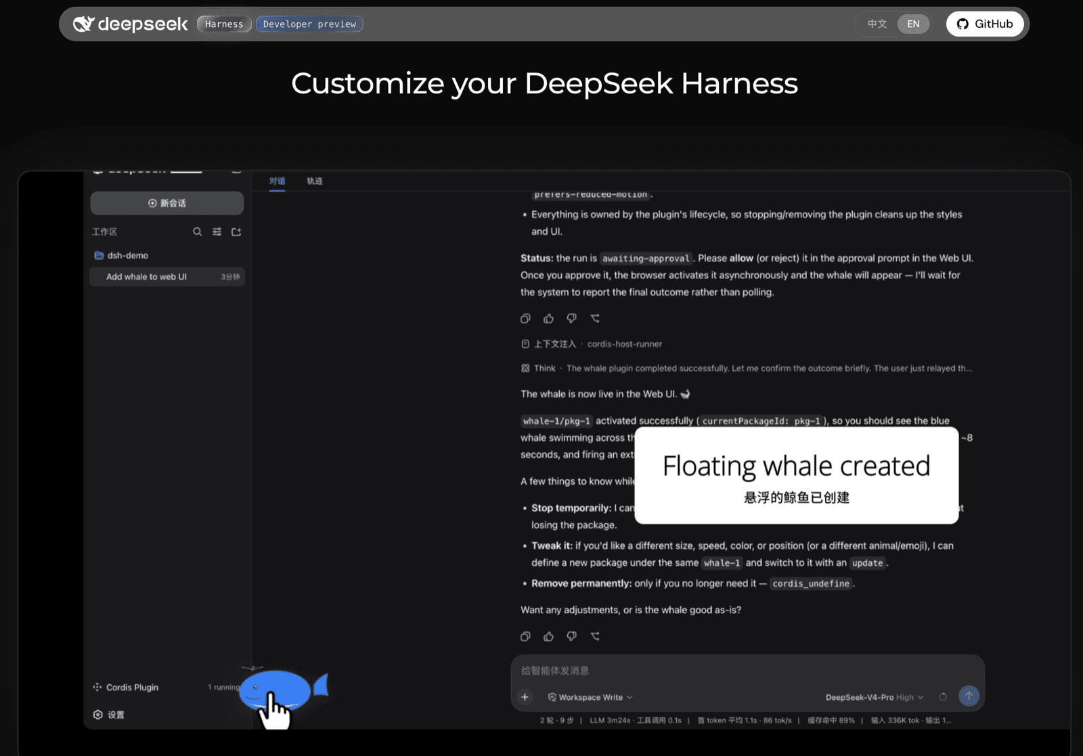Click the plus attachment button
The image size is (1083, 756).
525,696
